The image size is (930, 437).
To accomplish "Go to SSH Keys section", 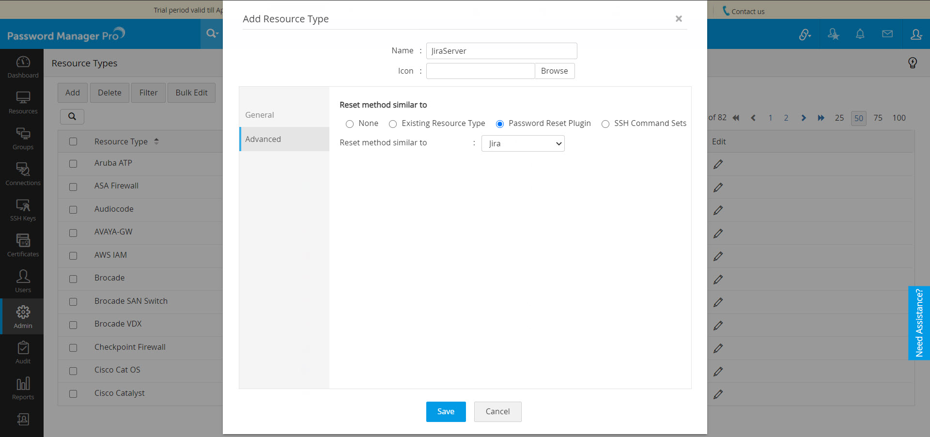I will click(x=23, y=210).
